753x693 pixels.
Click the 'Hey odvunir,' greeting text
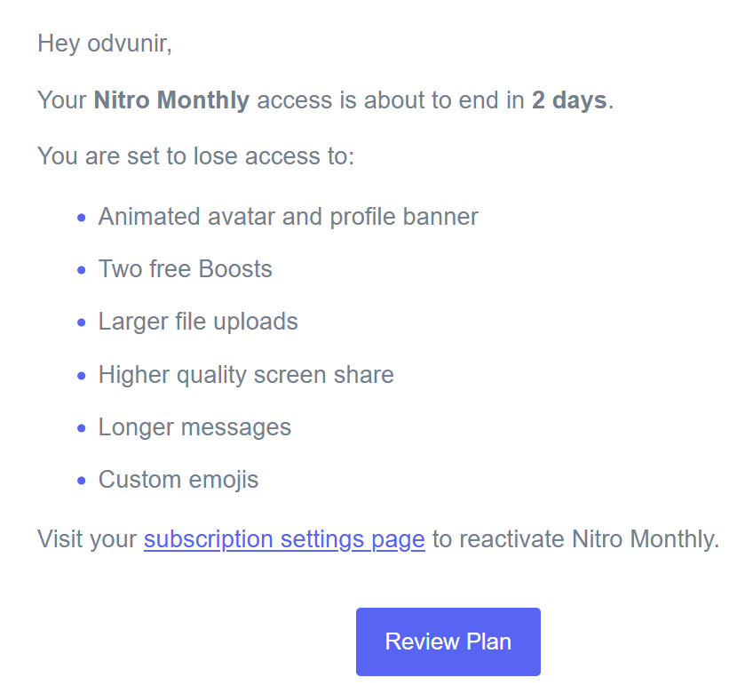click(x=105, y=44)
